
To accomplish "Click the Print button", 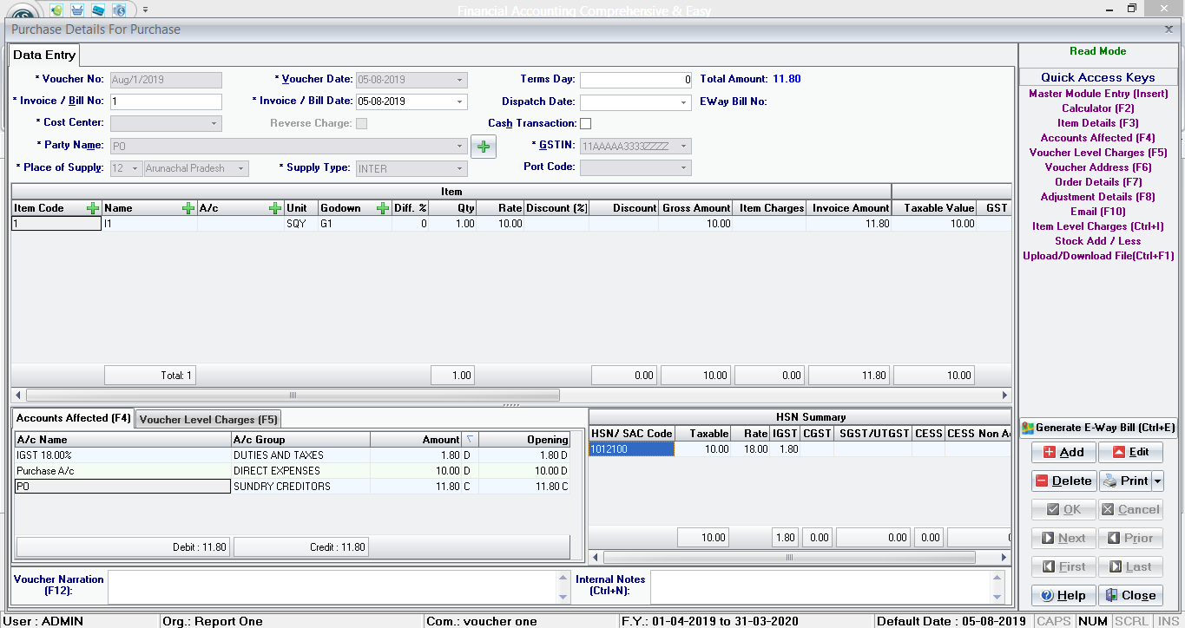I will point(1125,481).
